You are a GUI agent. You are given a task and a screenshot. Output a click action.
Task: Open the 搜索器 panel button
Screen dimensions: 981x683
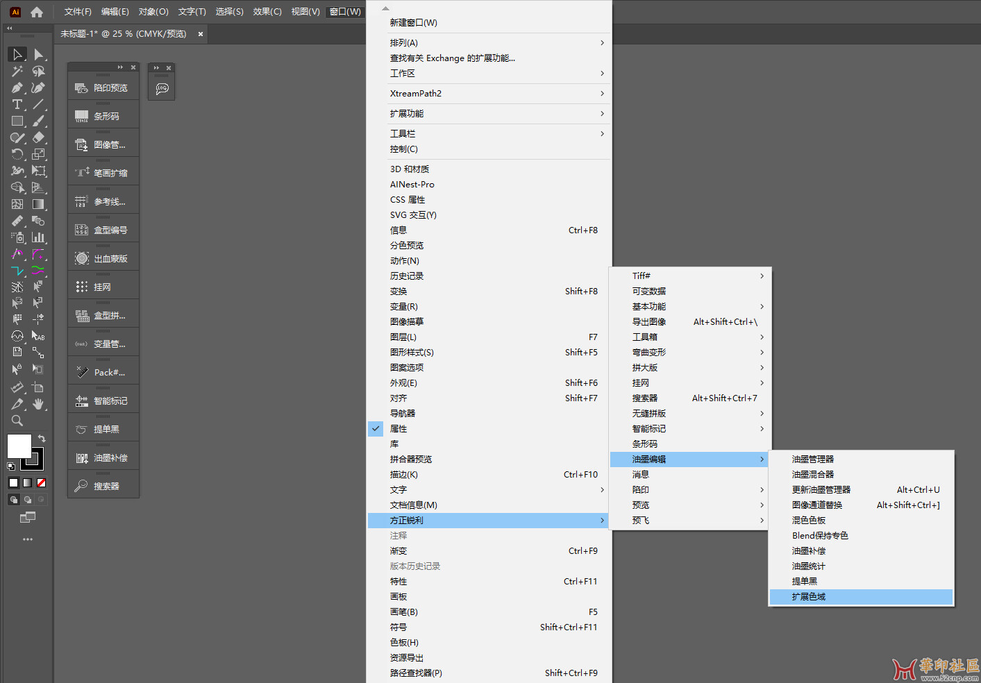tap(103, 487)
